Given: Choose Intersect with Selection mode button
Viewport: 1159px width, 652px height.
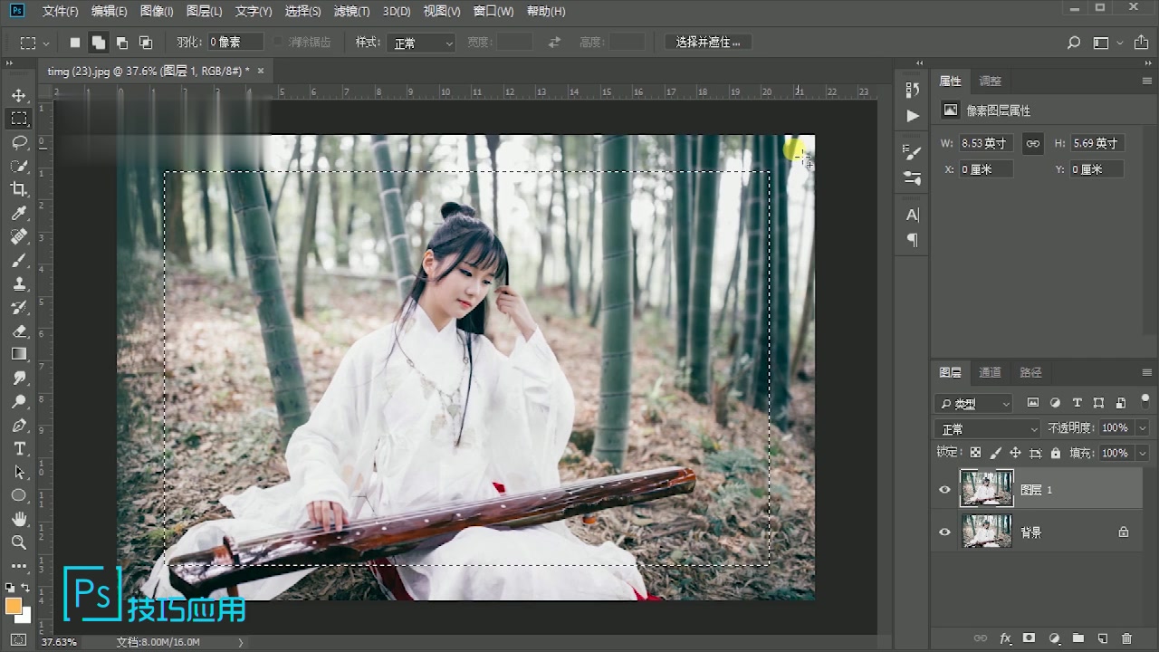Looking at the screenshot, I should point(146,43).
